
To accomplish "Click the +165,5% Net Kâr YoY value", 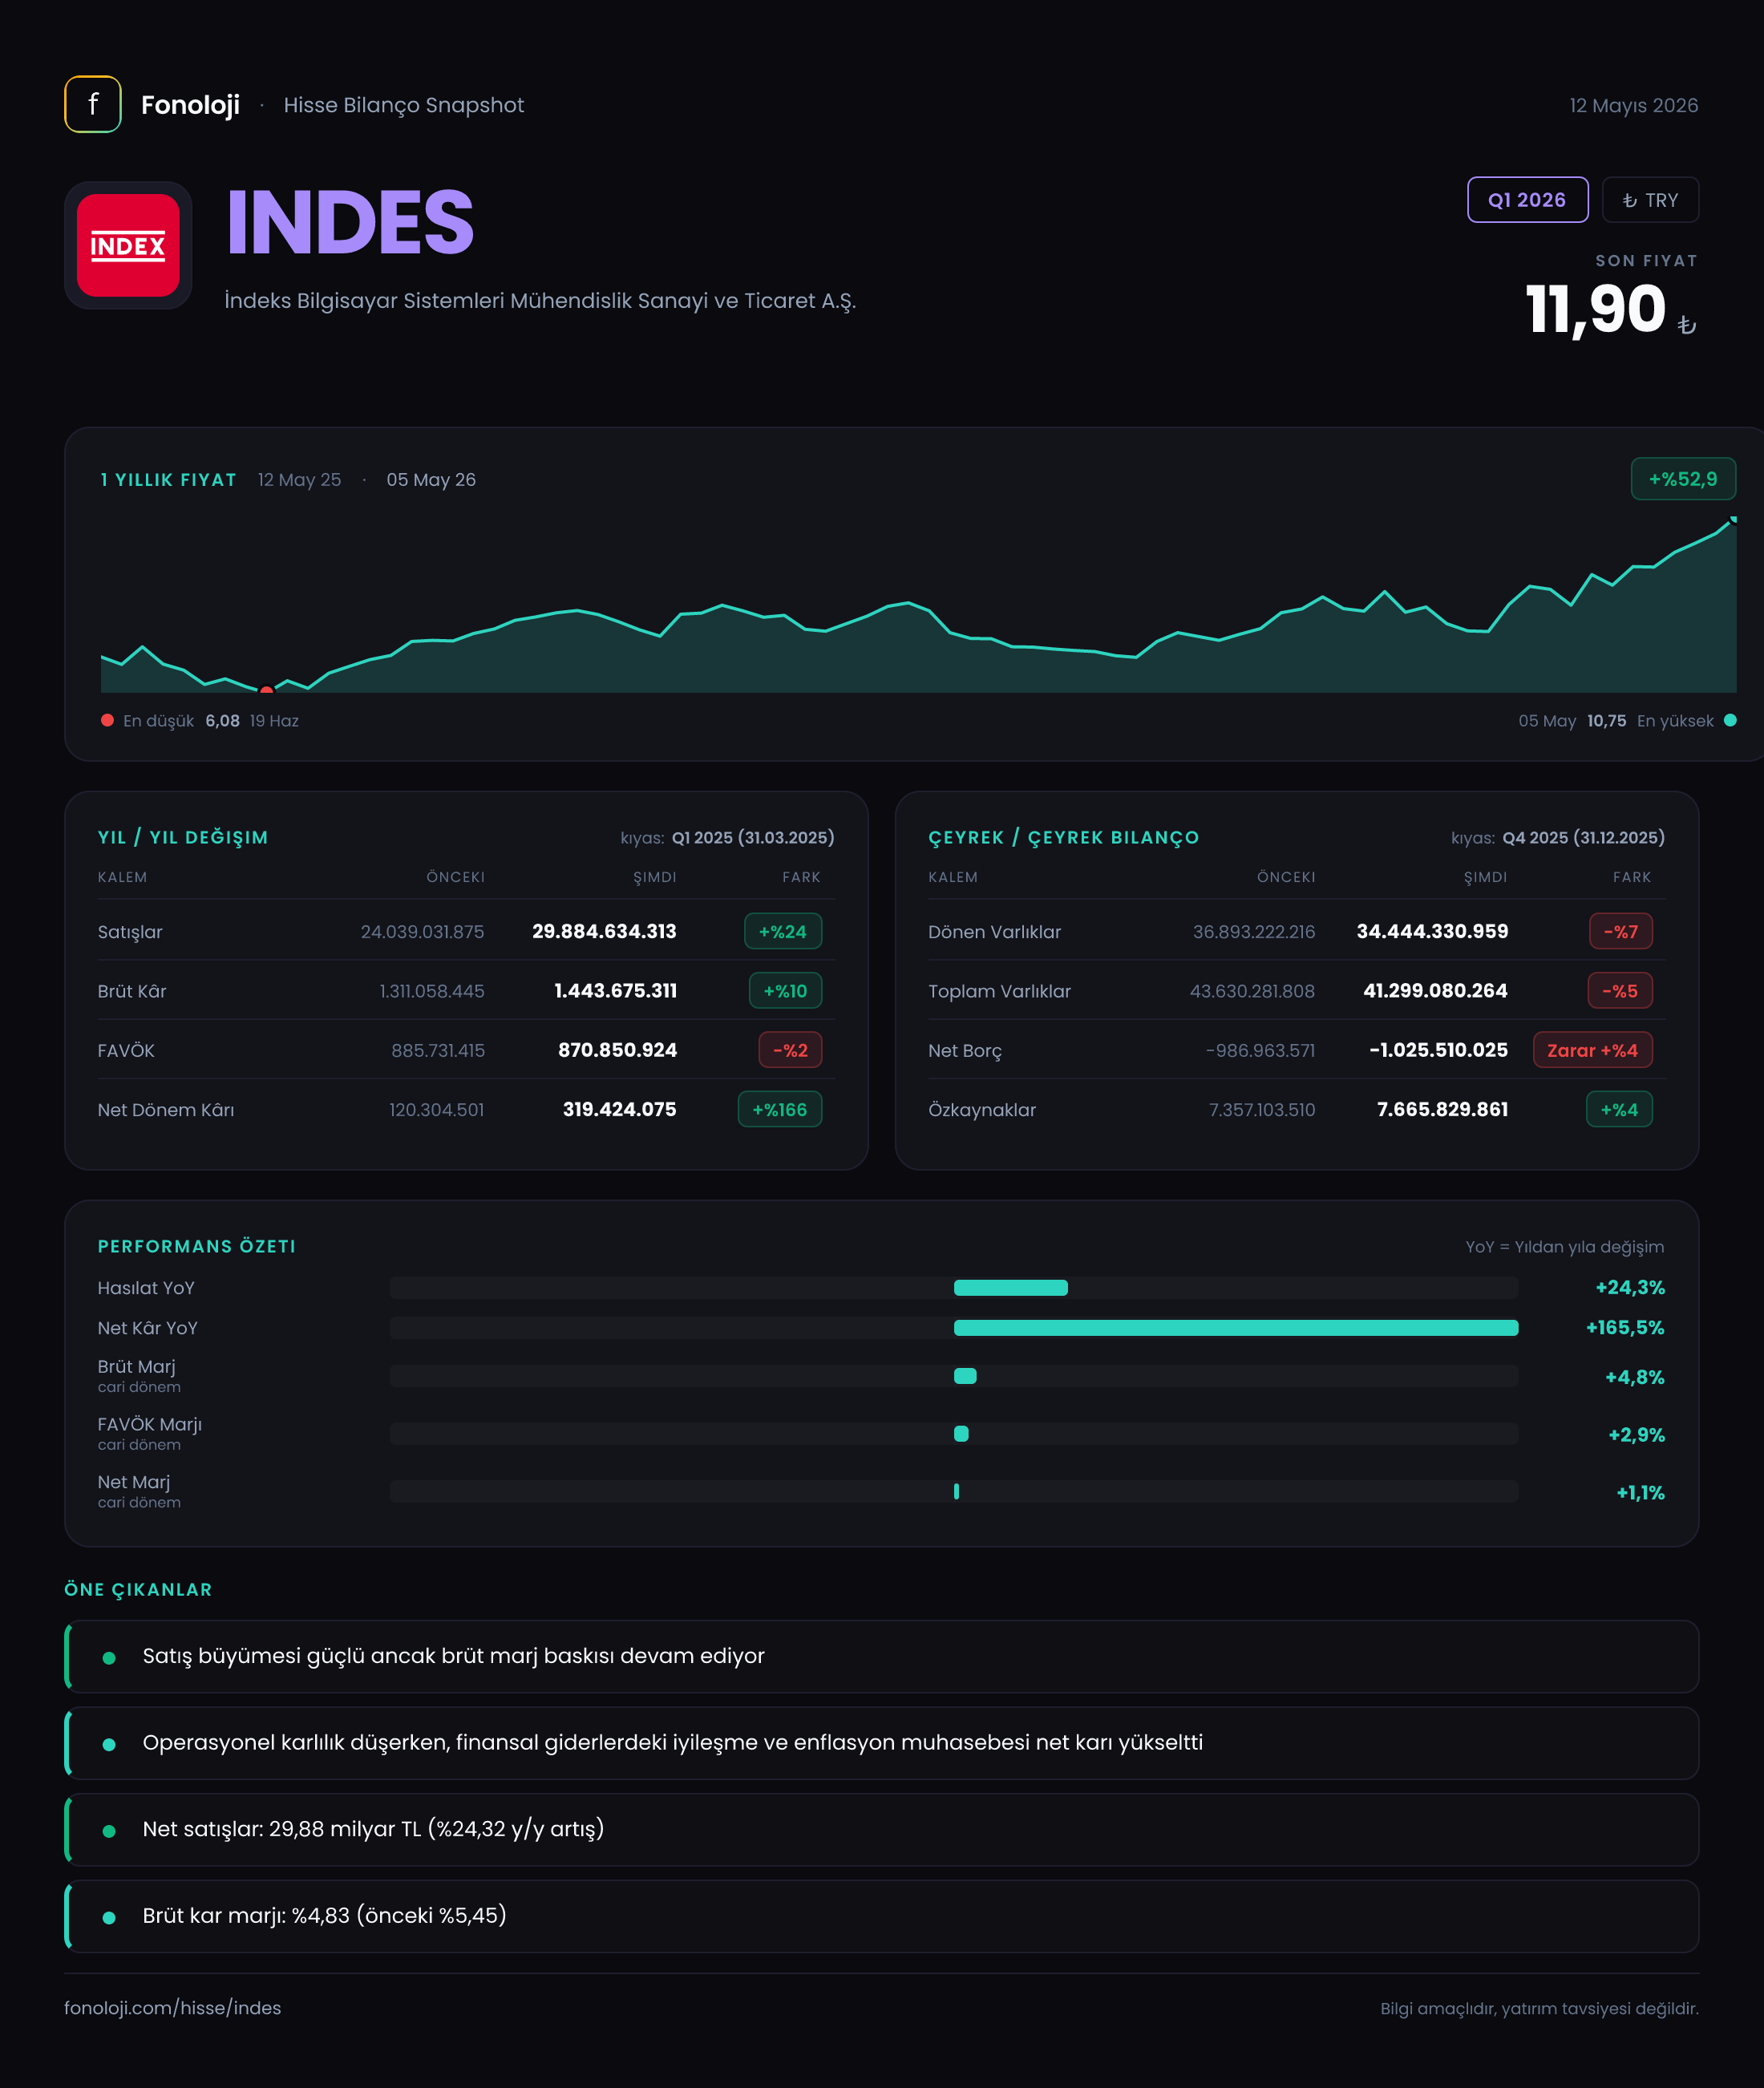I will [1625, 1327].
